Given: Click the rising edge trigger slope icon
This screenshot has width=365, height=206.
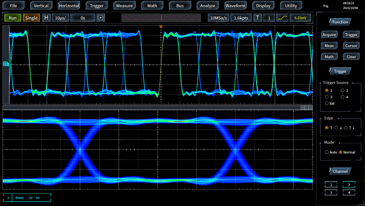Looking at the screenshot, I should coord(282,18).
